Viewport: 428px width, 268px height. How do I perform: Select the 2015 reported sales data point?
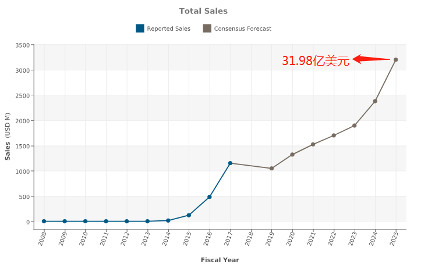point(189,215)
